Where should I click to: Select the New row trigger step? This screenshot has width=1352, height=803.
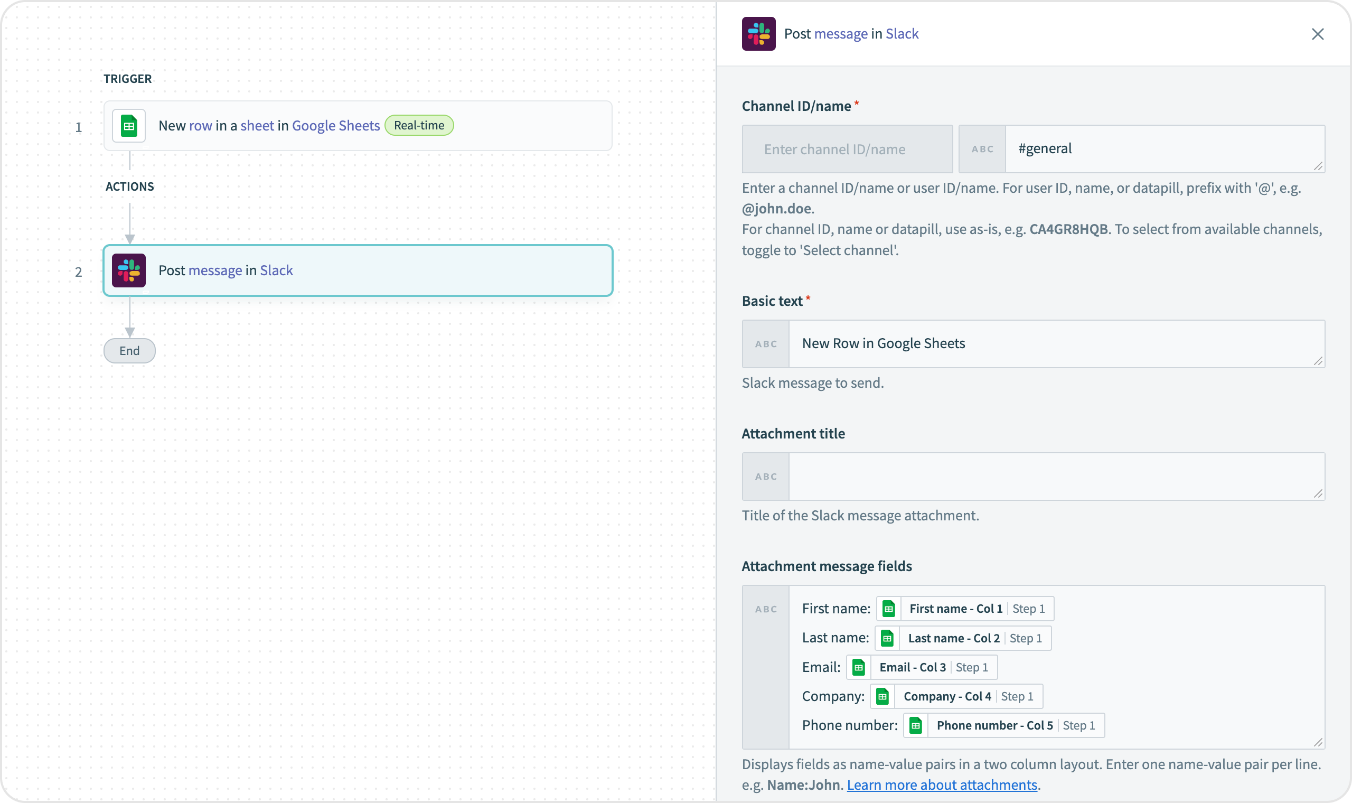(357, 126)
